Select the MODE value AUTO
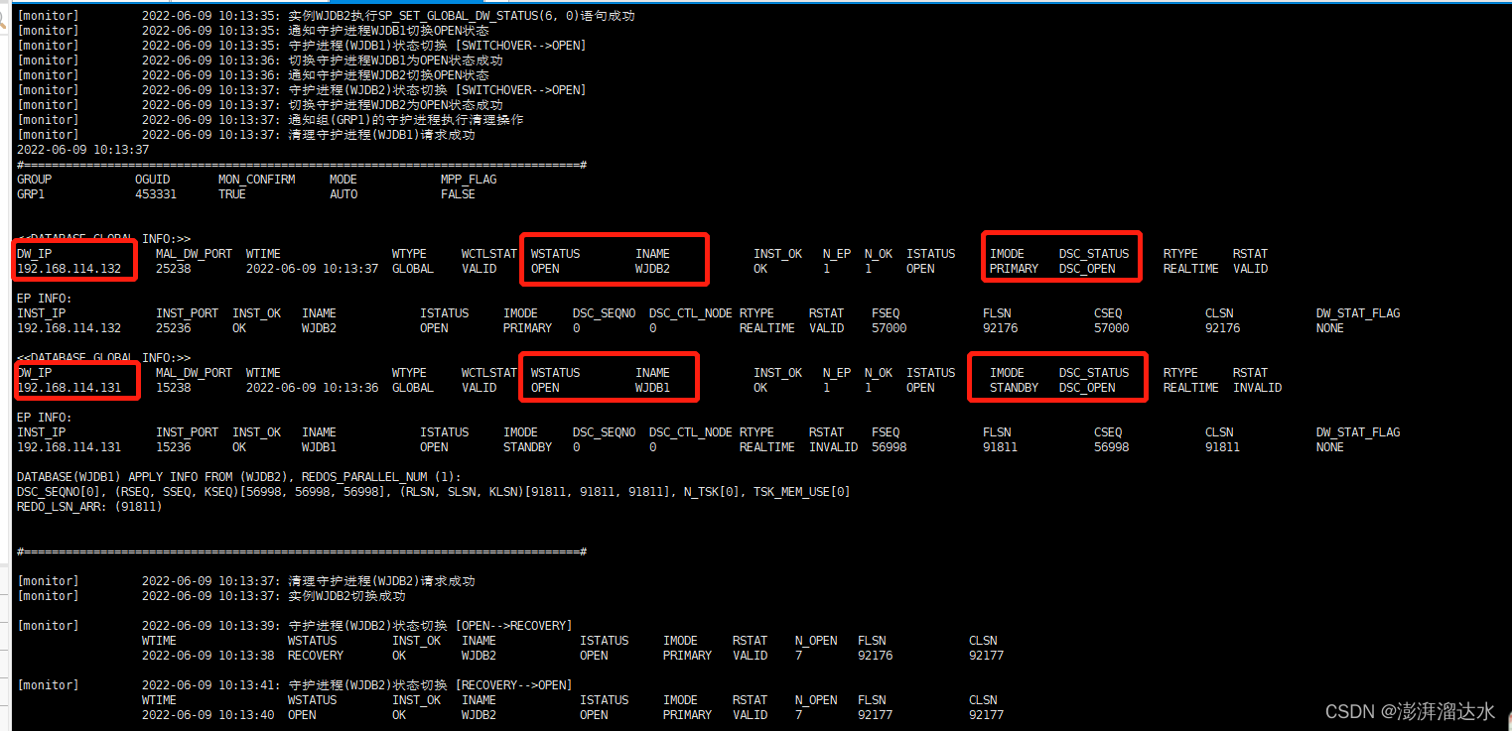 pyautogui.click(x=344, y=194)
